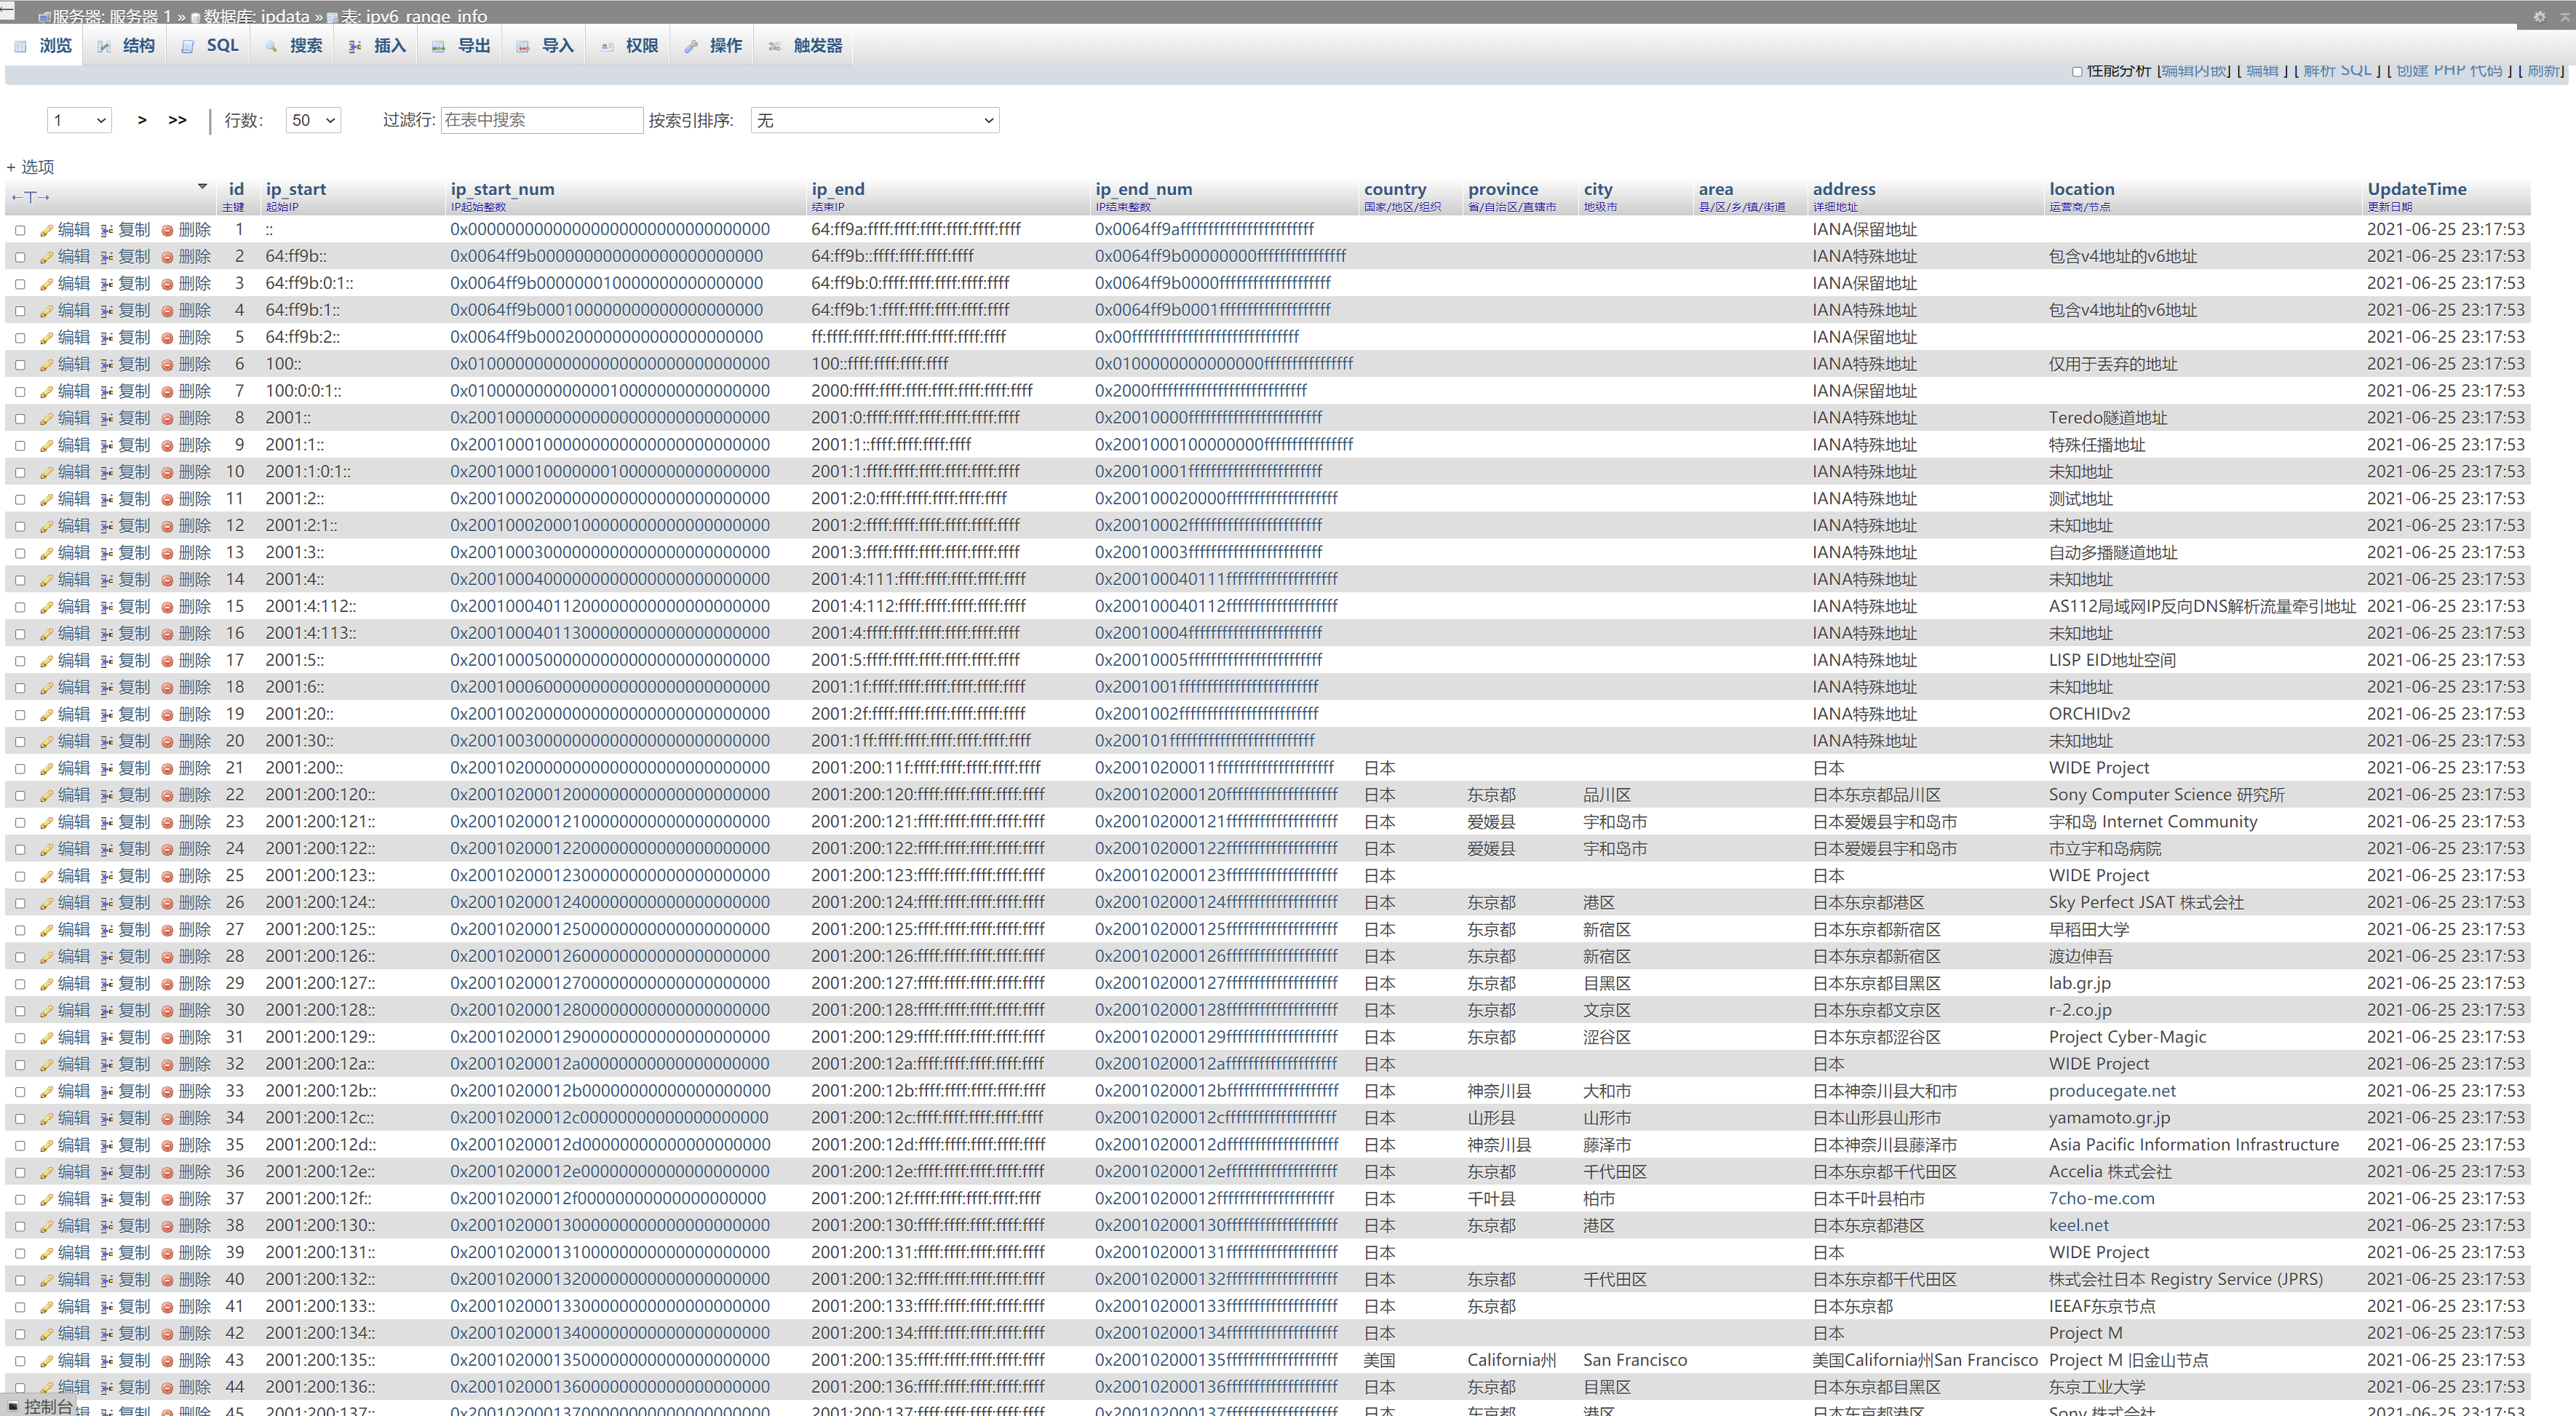The height and width of the screenshot is (1416, 2576).
Task: Expand the sort by index dropdown
Action: click(874, 120)
